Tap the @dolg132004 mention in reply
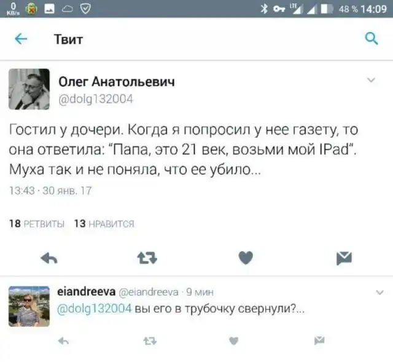 [94, 309]
